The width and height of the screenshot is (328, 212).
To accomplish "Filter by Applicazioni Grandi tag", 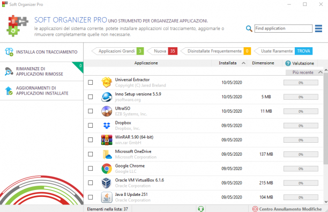I will coord(118,51).
